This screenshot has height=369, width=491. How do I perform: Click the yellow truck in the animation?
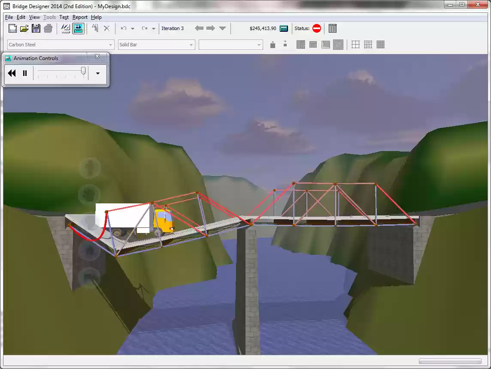point(163,221)
